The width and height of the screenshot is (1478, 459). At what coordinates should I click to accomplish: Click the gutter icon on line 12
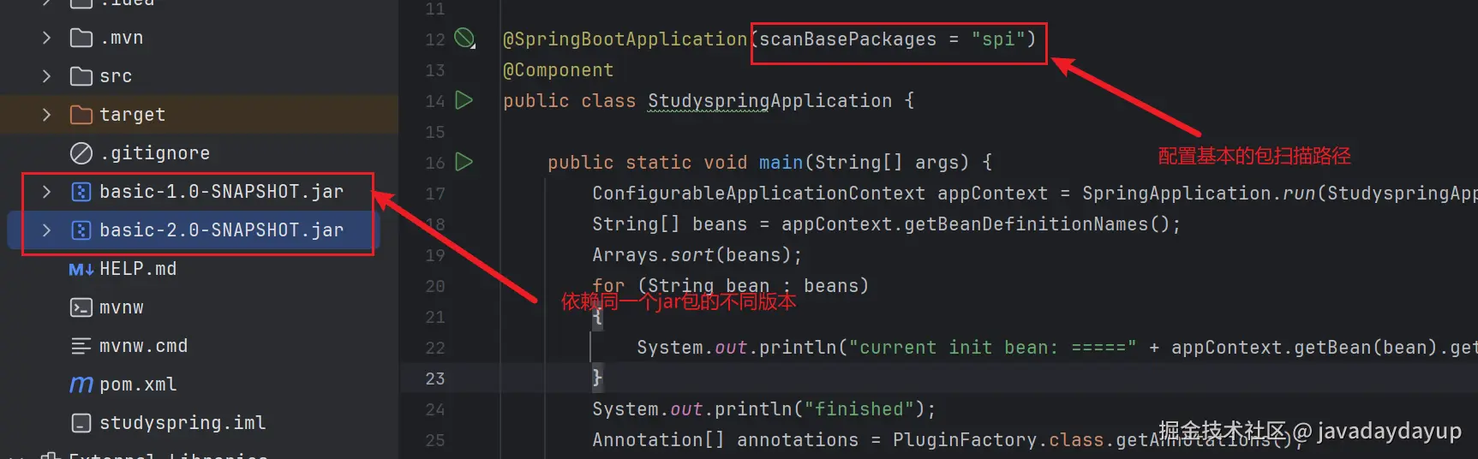[x=464, y=38]
